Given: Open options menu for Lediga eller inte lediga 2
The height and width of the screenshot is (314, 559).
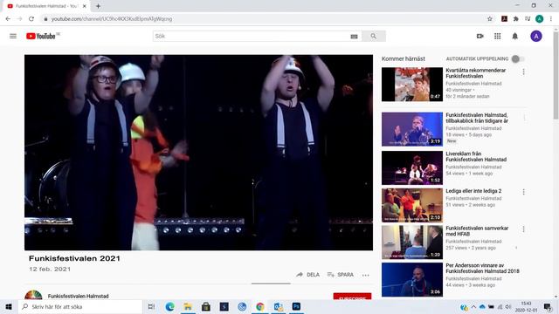Looking at the screenshot, I should point(523,192).
